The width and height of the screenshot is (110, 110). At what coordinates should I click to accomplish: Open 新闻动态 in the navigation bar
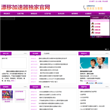point(34,13)
